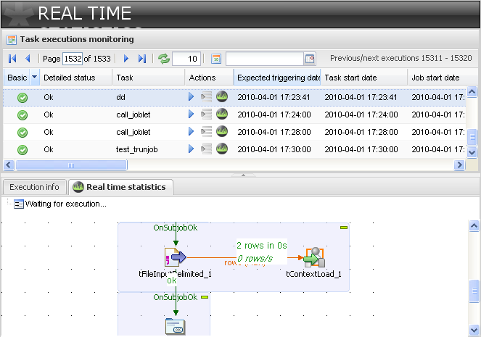481x337 pixels.
Task: Show statistics for 17:24:00 call_joblet
Action: pos(222,114)
